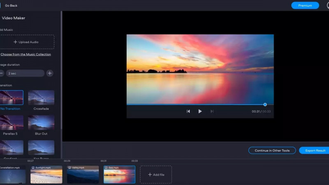Viewport: 329px width, 185px height.
Task: Select the Constellation.mp4 clip
Action: click(13, 174)
